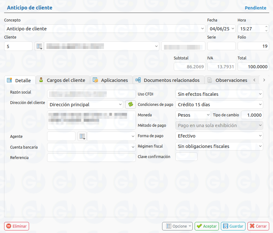This screenshot has height=233, width=273.
Task: Open the Dirección principal dropdown
Action: coord(120,104)
